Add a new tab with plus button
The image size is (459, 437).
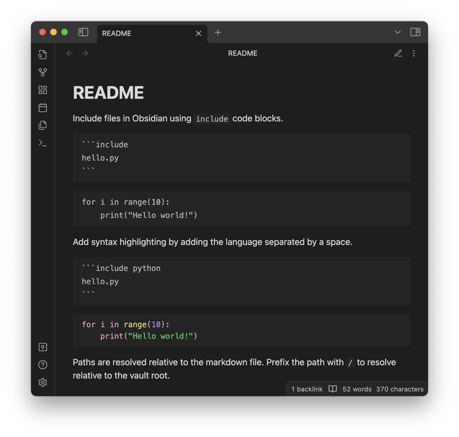click(x=218, y=32)
